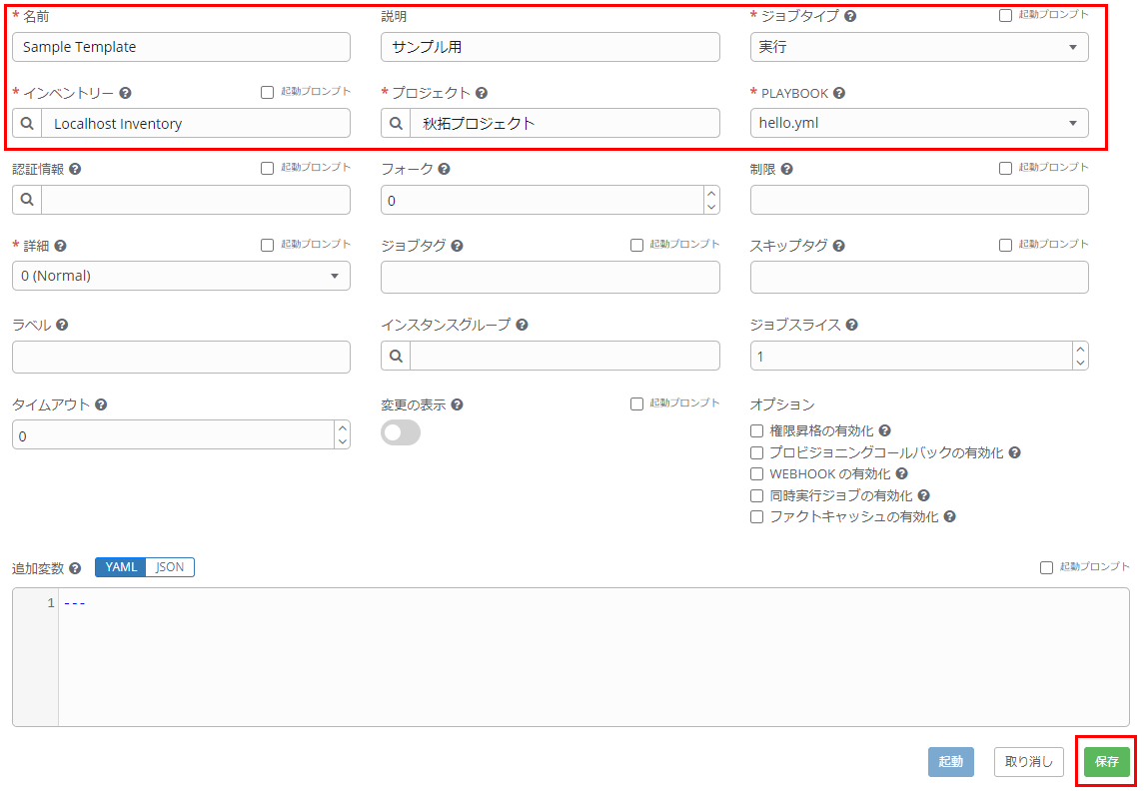Open the project lookup magnifier icon
The width and height of the screenshot is (1144, 791).
pyautogui.click(x=397, y=123)
